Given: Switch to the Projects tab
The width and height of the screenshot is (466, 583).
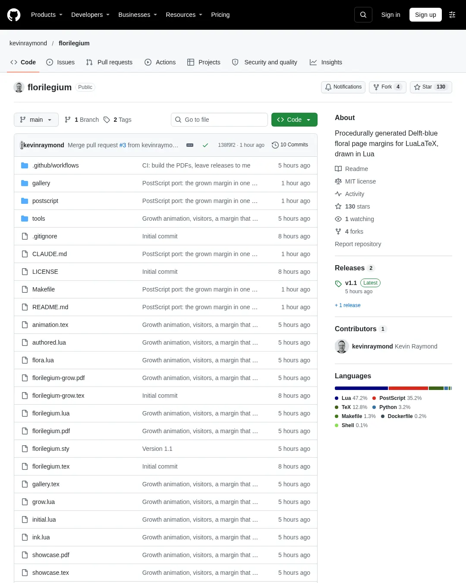Looking at the screenshot, I should [204, 62].
